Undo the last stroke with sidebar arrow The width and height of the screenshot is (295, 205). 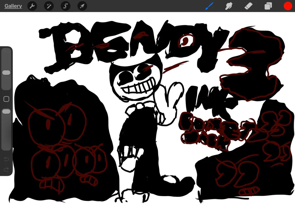pos(6,159)
